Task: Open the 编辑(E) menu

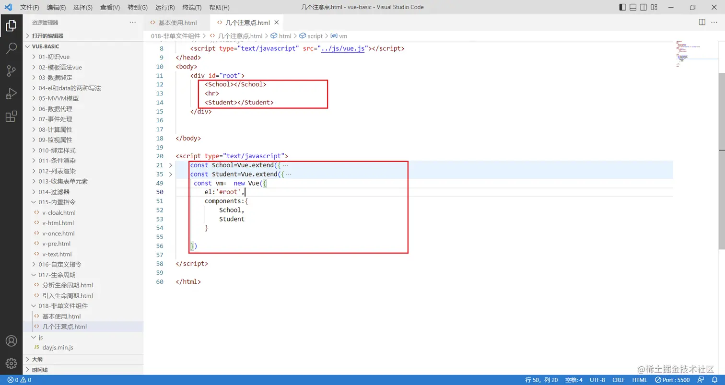Action: point(57,7)
